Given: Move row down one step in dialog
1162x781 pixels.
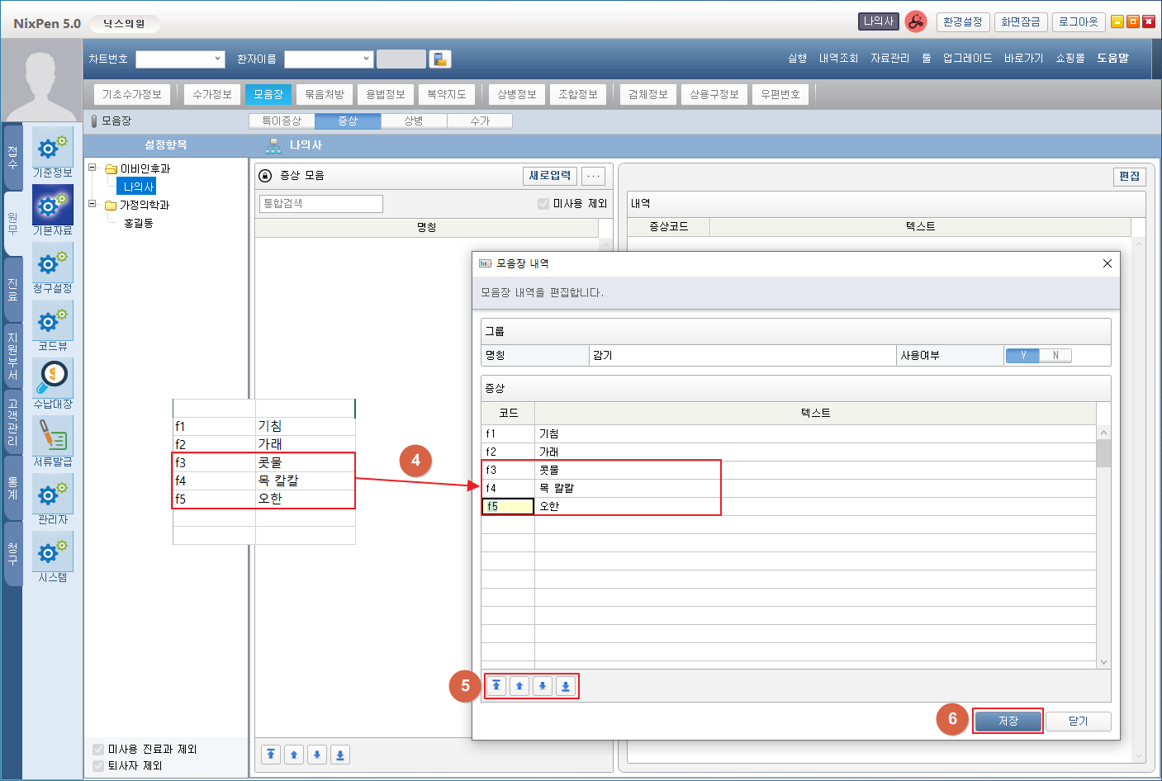Looking at the screenshot, I should coord(543,686).
